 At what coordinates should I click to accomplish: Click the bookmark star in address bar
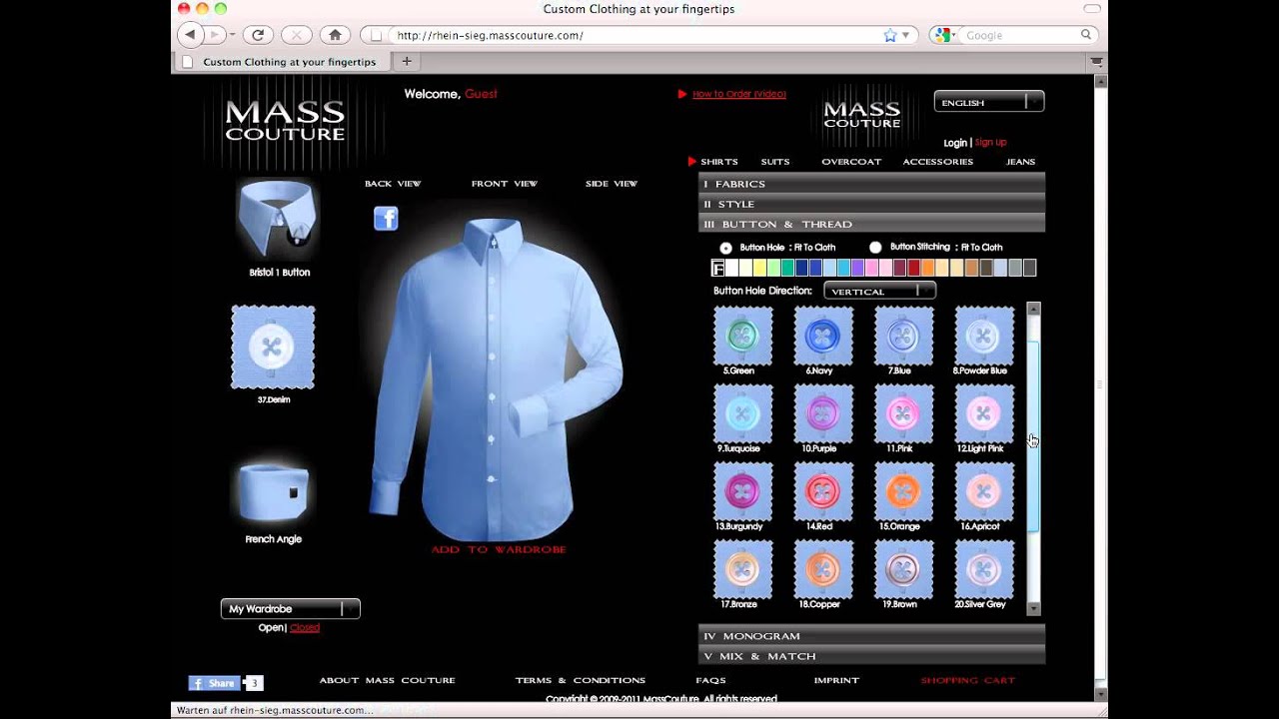click(x=890, y=35)
